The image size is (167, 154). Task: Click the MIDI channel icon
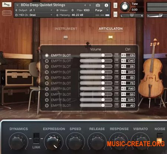(x=16, y=15)
